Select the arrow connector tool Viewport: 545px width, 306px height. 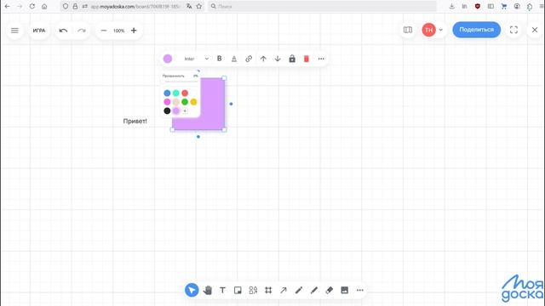(x=284, y=290)
